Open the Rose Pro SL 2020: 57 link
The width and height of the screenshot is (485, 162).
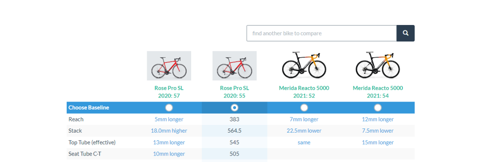[169, 92]
